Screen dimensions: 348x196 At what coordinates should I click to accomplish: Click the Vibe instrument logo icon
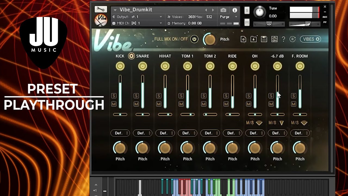[x=101, y=21]
